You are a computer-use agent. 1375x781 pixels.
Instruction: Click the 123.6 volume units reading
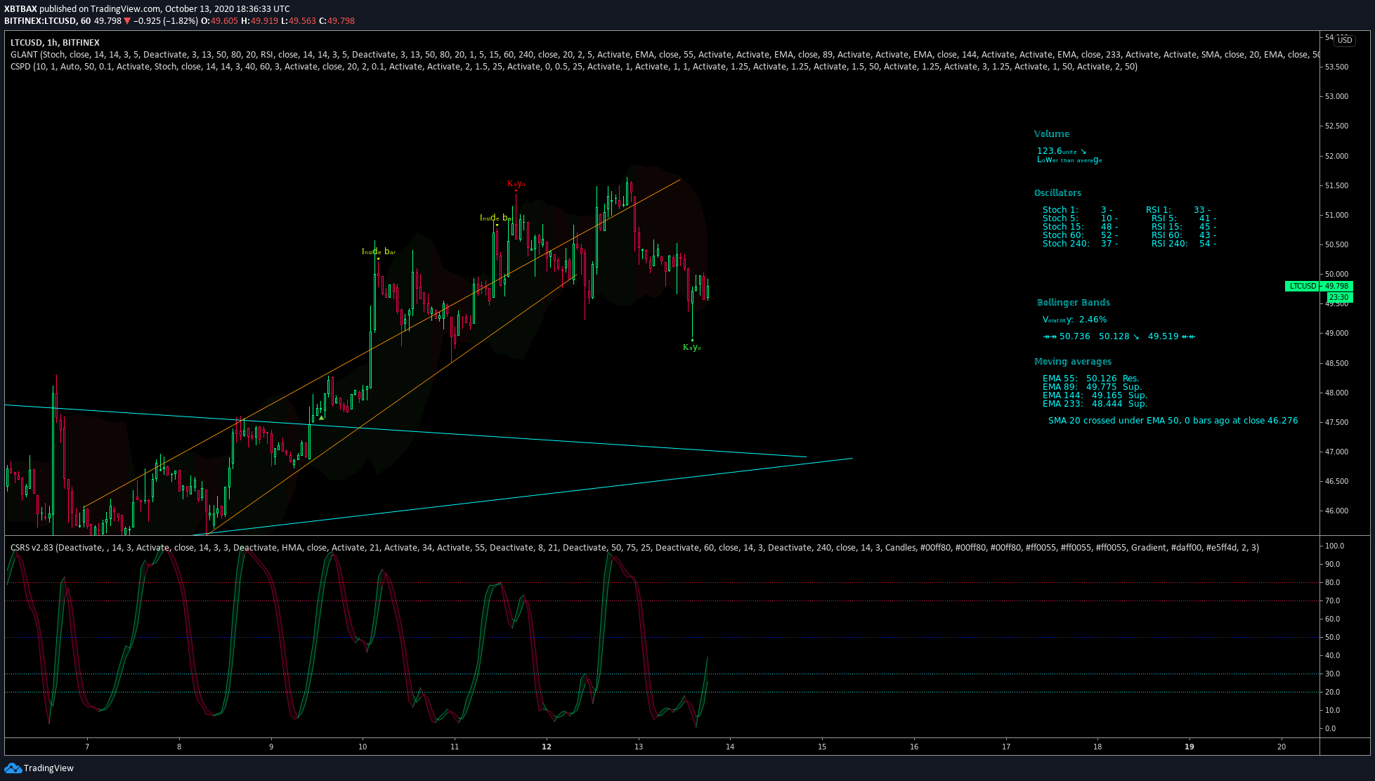click(x=1062, y=151)
